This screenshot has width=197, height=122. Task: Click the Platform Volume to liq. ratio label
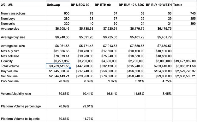pyautogui.click(x=20, y=119)
